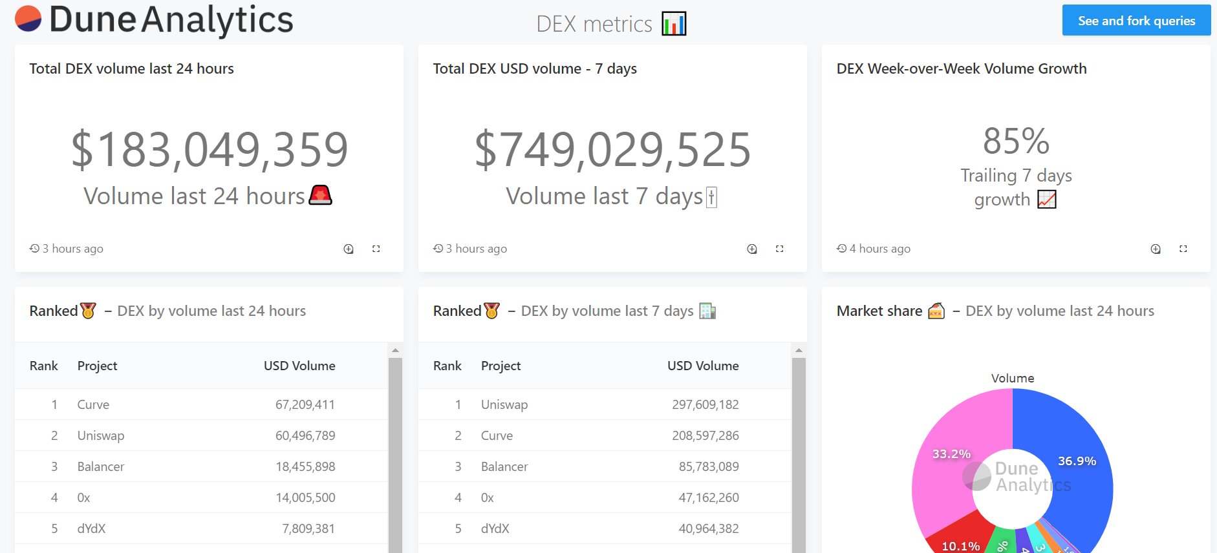Viewport: 1217px width, 553px height.
Task: Click cake icon next to Market share
Action: click(x=936, y=311)
